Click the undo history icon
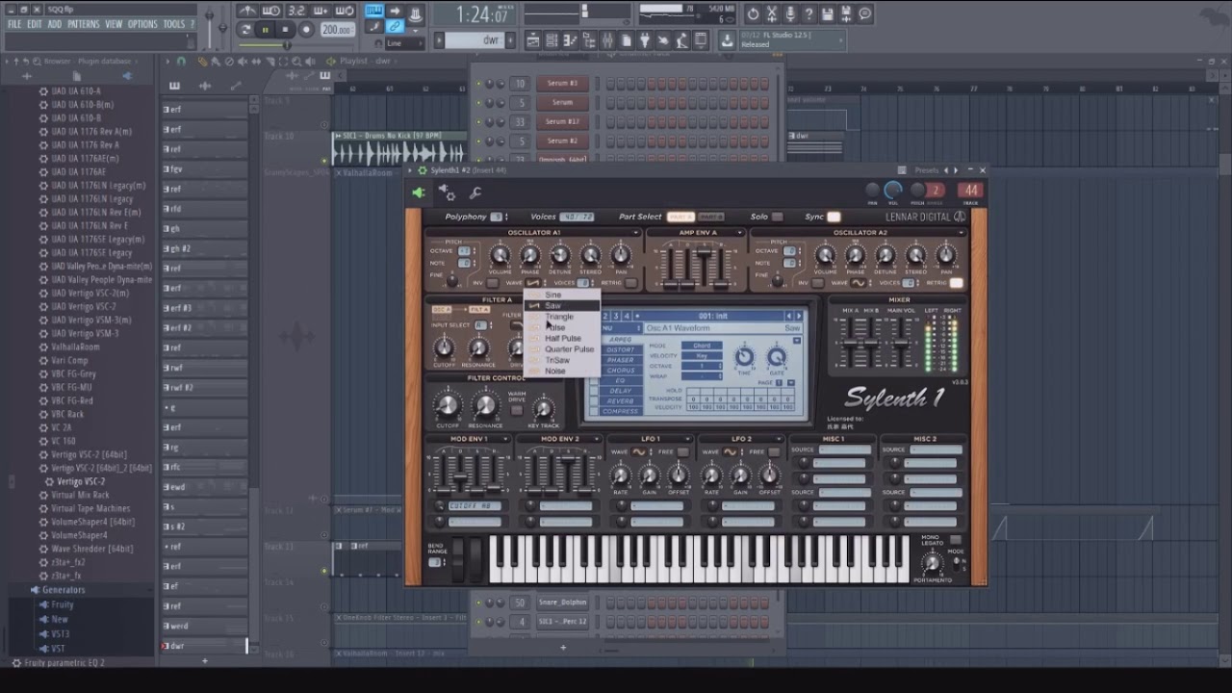This screenshot has height=693, width=1232. (x=753, y=13)
